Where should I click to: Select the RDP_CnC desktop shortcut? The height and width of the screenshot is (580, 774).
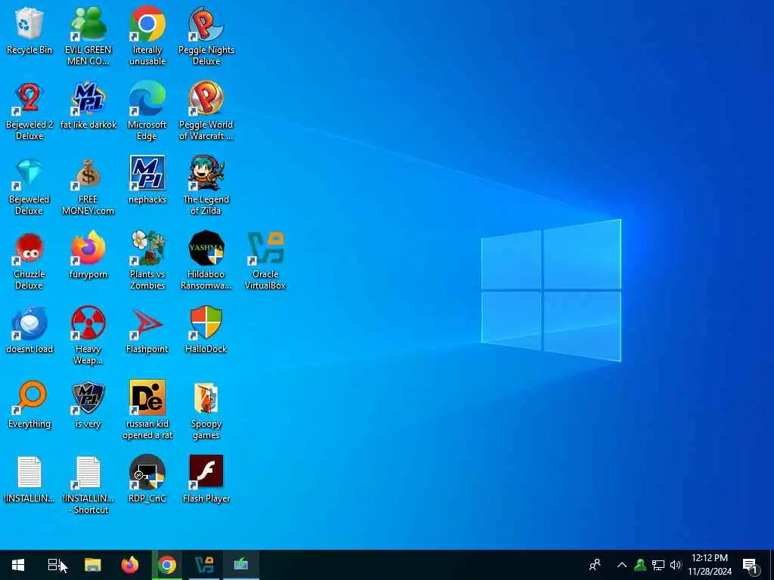(147, 480)
